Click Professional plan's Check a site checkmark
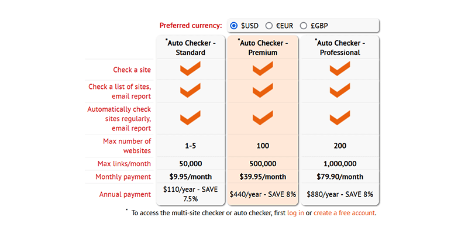This screenshot has width=468, height=234. coord(339,70)
